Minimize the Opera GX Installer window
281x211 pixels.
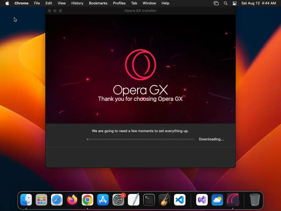click(x=55, y=11)
